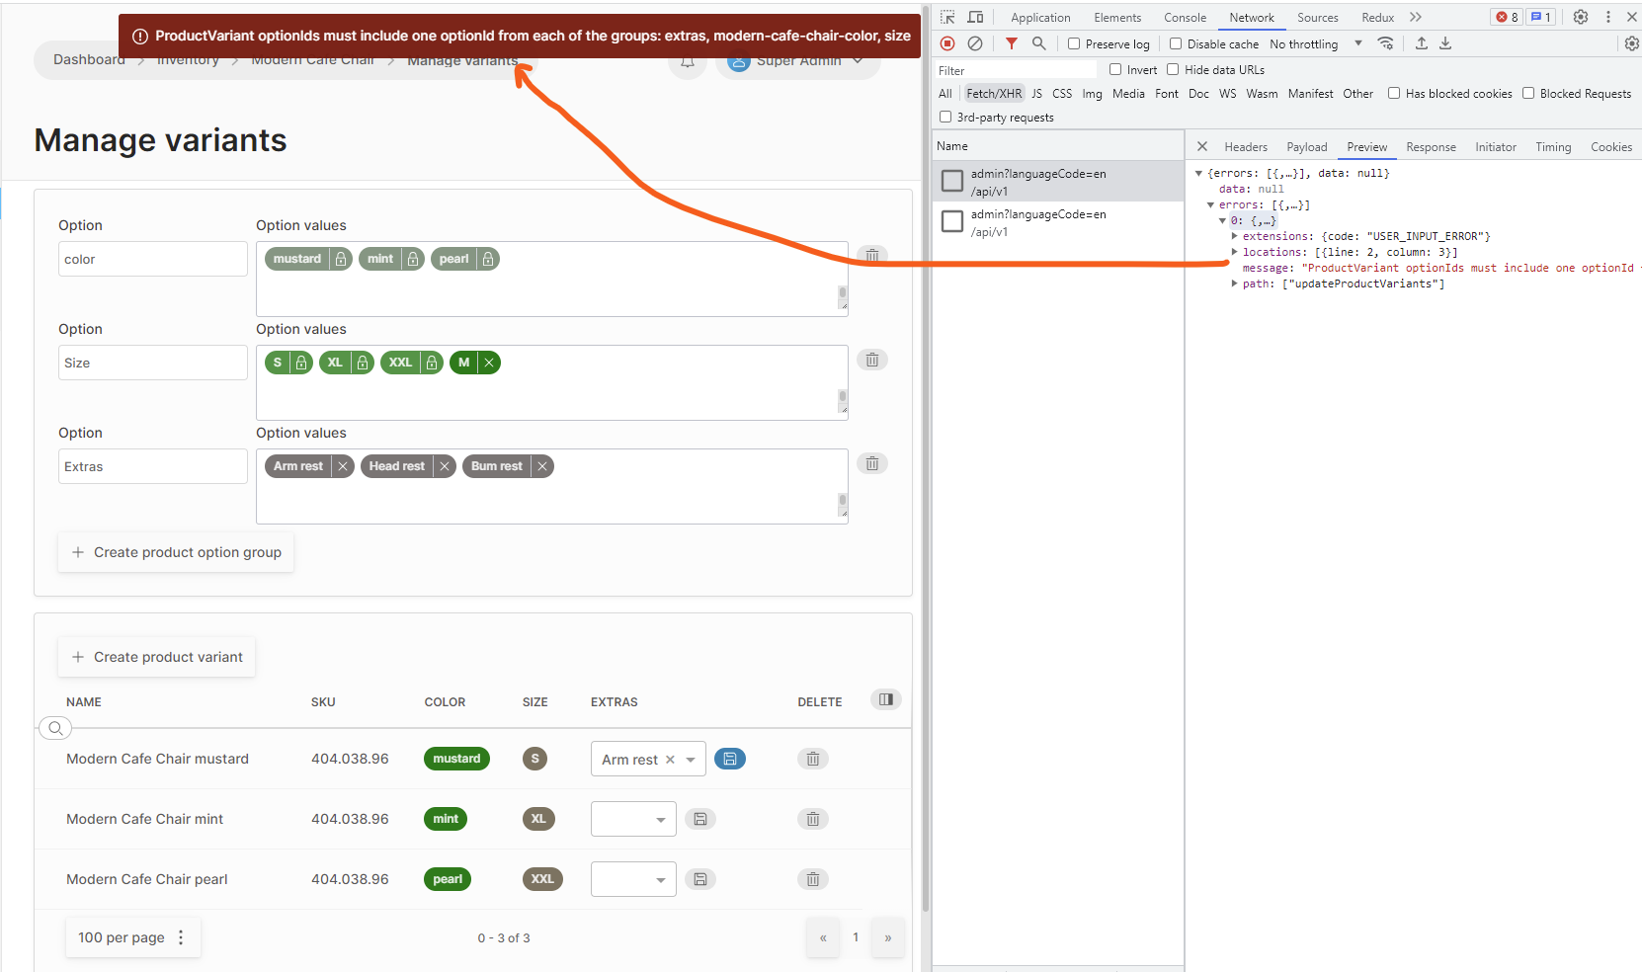The image size is (1642, 972).
Task: Export HAR file with download icon
Action: [1445, 43]
